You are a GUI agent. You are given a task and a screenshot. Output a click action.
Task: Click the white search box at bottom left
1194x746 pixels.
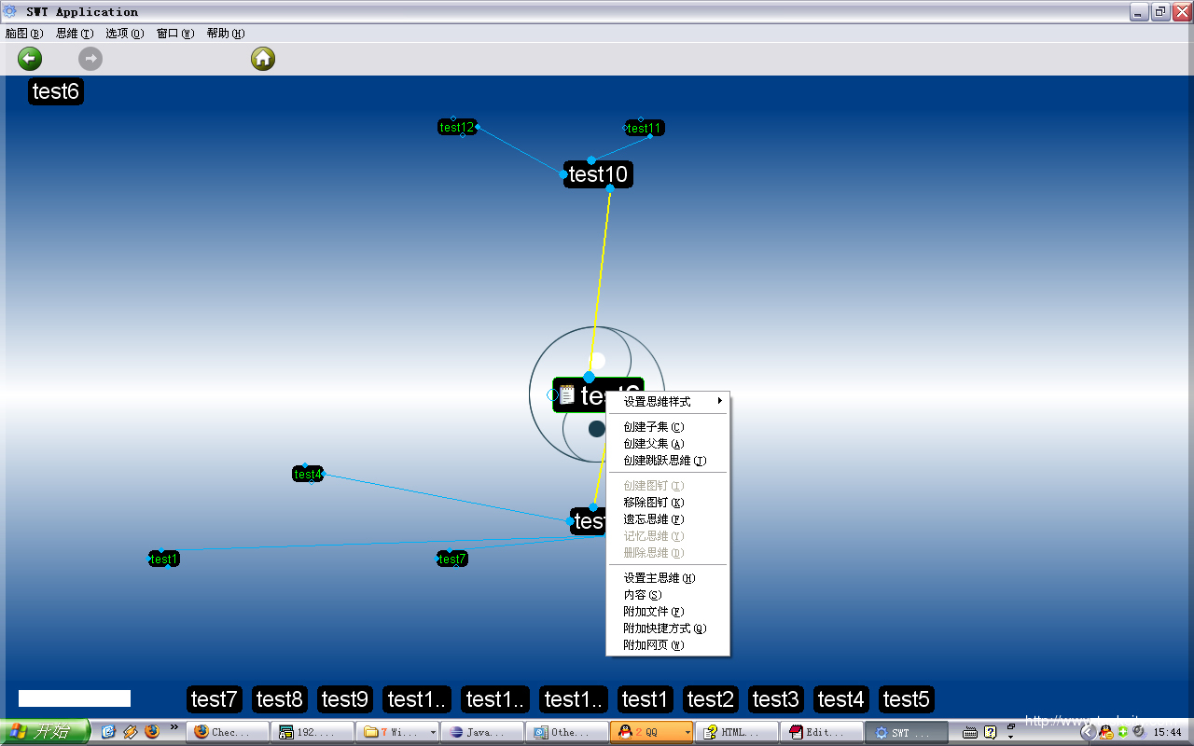pos(75,698)
